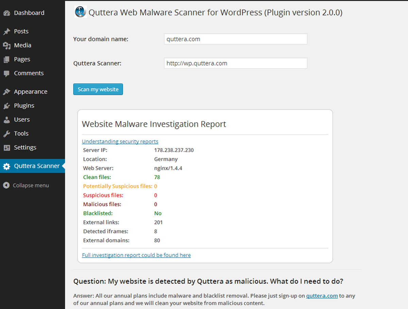Click the Blacklisted value No

pos(158,213)
